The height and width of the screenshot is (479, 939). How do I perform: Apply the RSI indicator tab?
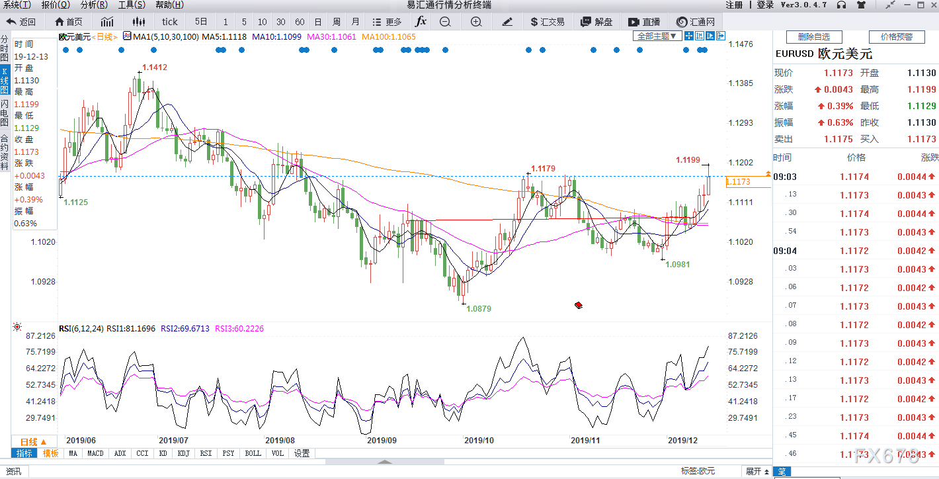[206, 453]
